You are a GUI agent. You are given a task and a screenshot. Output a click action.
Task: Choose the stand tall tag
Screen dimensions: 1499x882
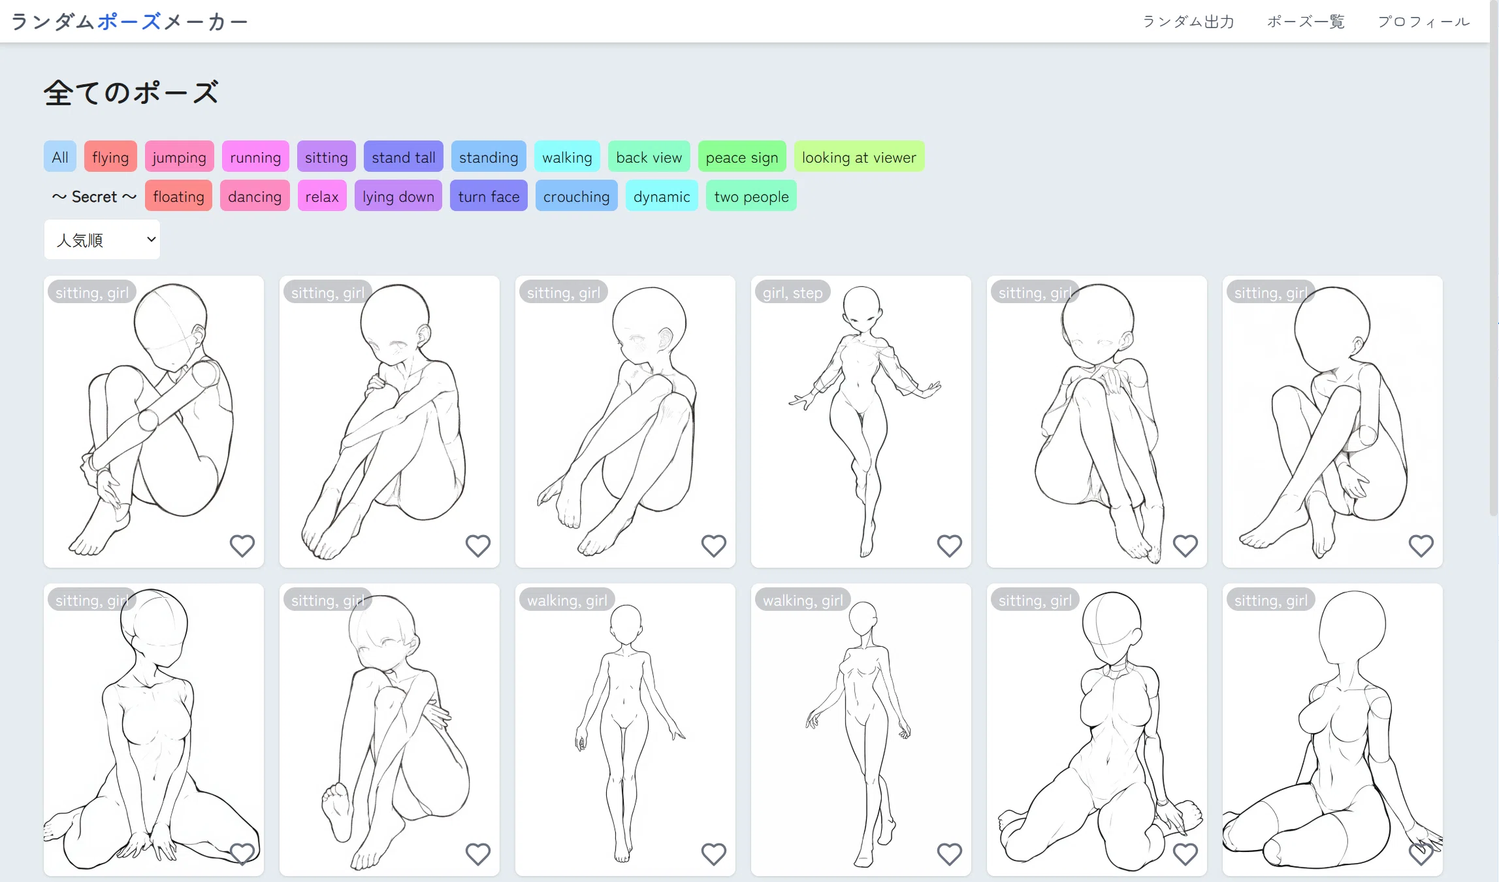pyautogui.click(x=403, y=157)
